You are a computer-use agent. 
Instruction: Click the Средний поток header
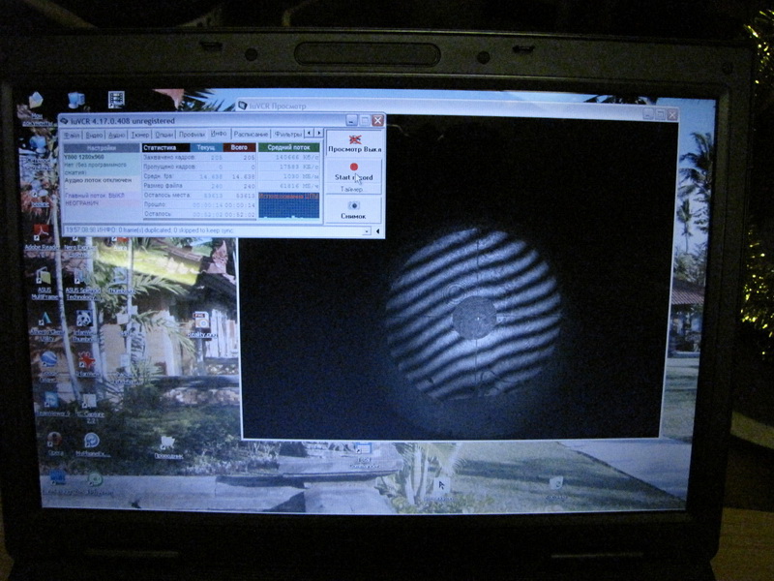[x=288, y=148]
